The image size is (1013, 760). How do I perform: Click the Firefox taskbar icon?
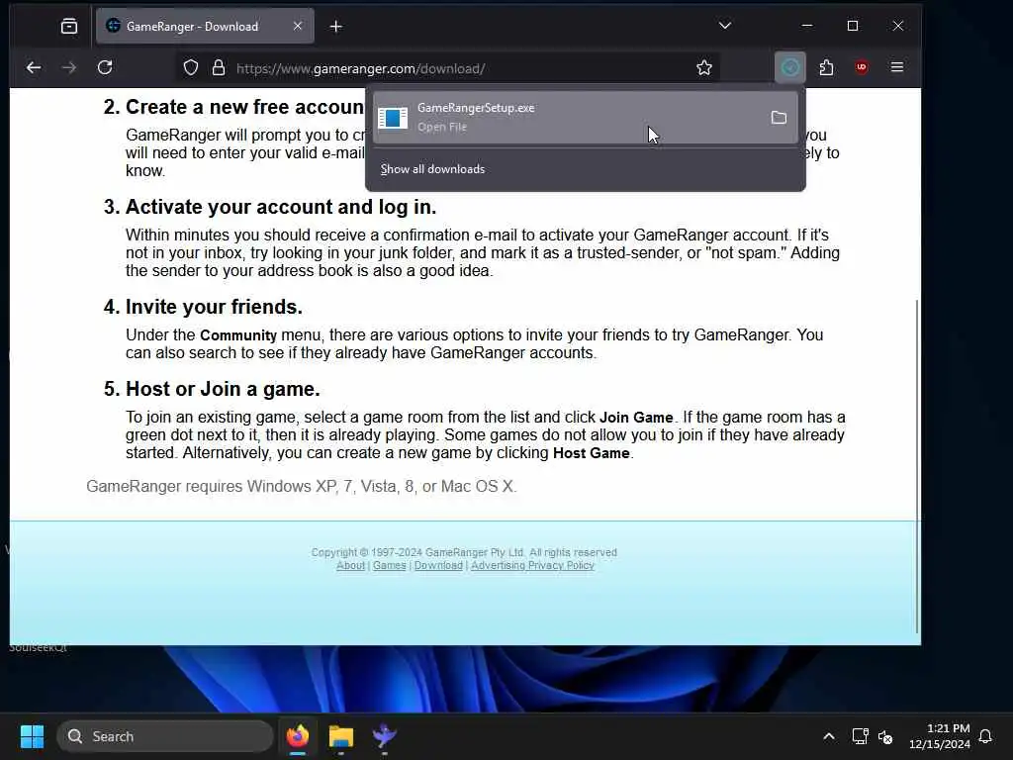(298, 736)
